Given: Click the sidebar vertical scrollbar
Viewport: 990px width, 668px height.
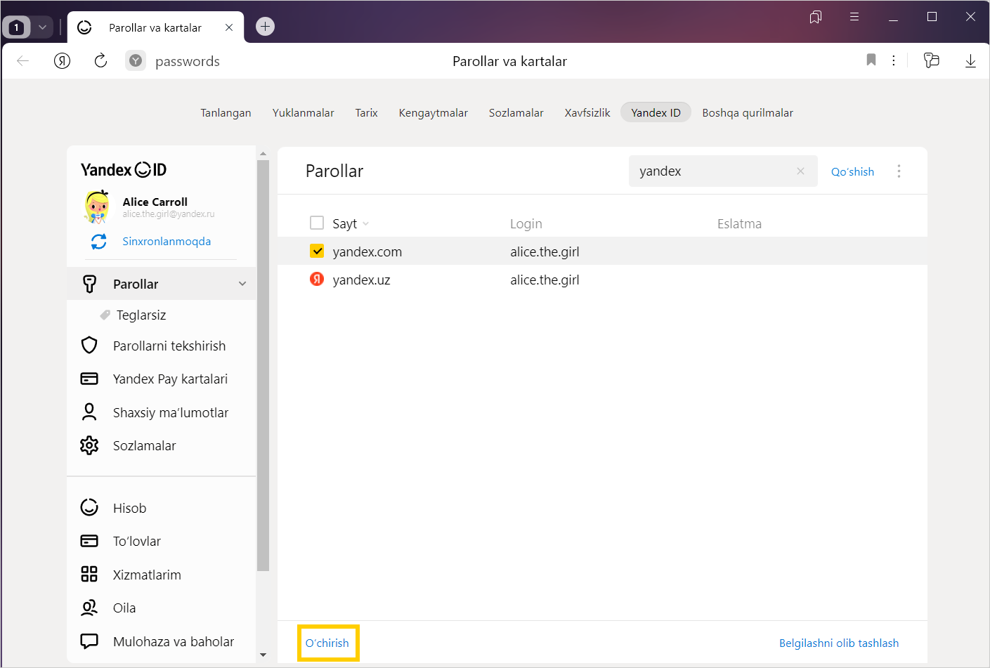Looking at the screenshot, I should click(x=263, y=365).
